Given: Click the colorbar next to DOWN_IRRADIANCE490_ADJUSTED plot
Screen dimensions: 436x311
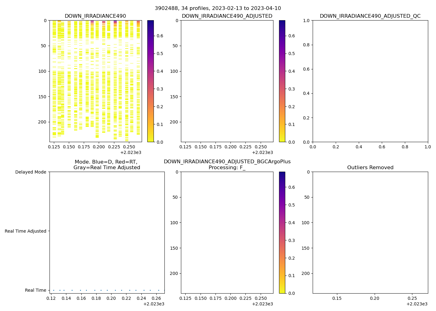Looking at the screenshot, I should pyautogui.click(x=282, y=81).
